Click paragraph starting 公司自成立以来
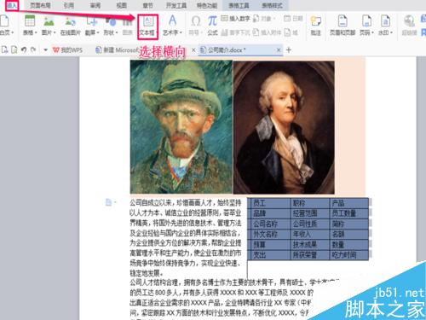 [x=186, y=238]
